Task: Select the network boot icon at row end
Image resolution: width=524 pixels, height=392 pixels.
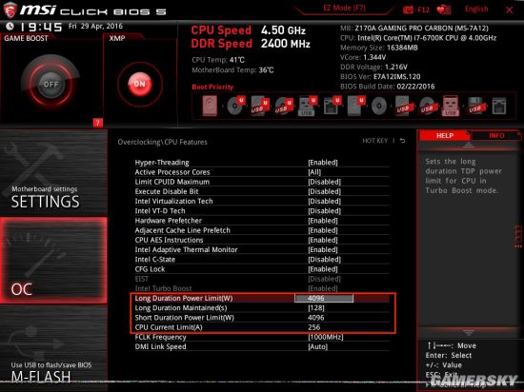Action: coord(499,107)
